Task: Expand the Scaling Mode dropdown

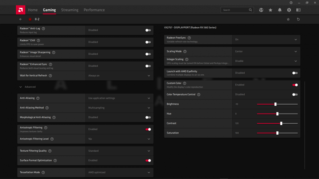Action: point(296,52)
